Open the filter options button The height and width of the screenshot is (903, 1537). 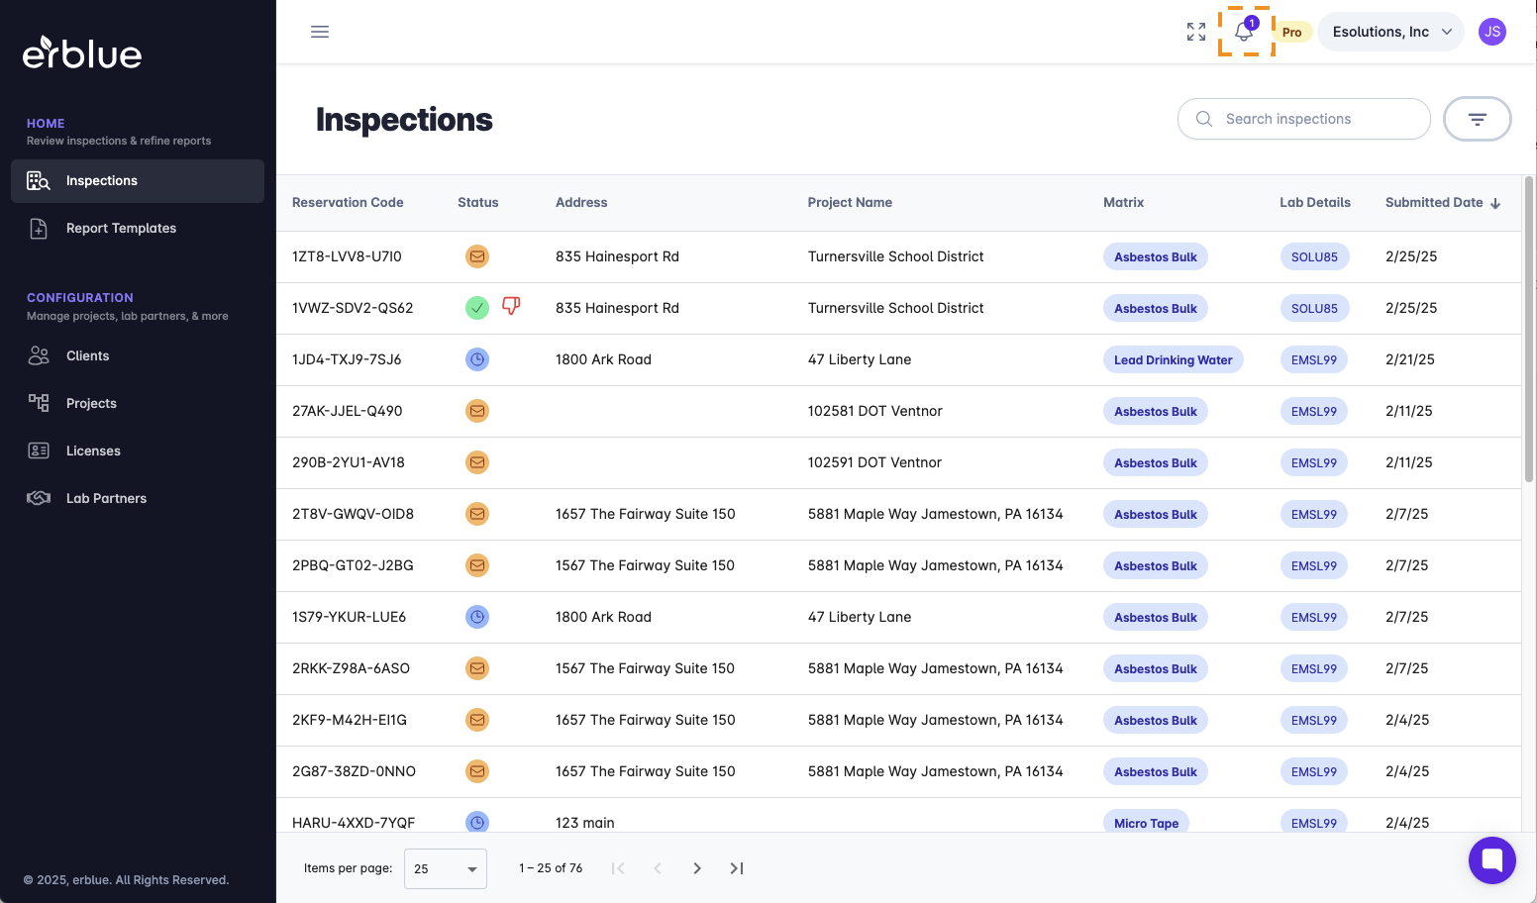pyautogui.click(x=1477, y=119)
